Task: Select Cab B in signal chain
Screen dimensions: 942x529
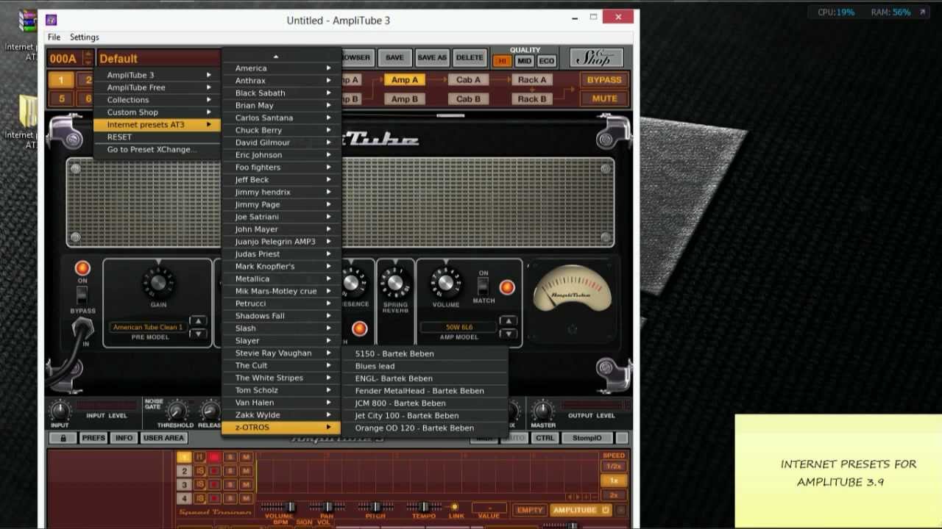Action: 468,98
